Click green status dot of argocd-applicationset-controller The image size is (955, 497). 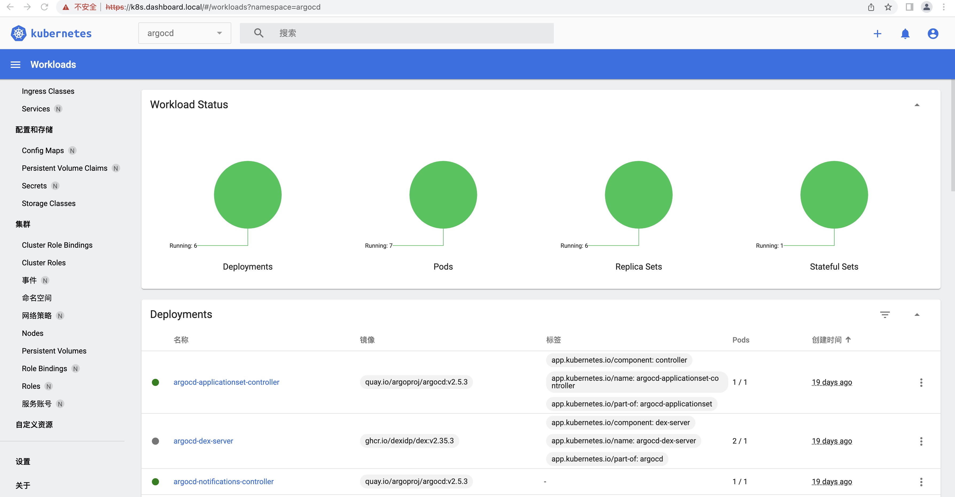(x=155, y=382)
